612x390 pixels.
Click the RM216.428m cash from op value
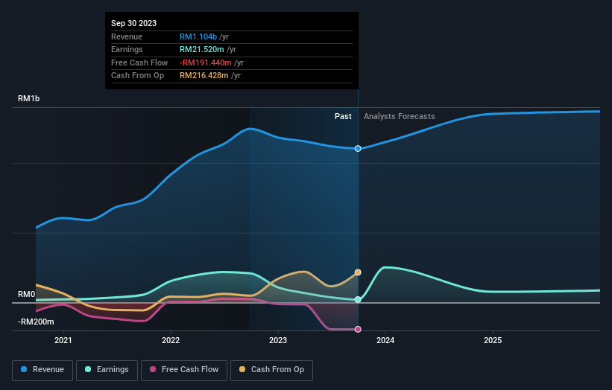[x=204, y=76]
